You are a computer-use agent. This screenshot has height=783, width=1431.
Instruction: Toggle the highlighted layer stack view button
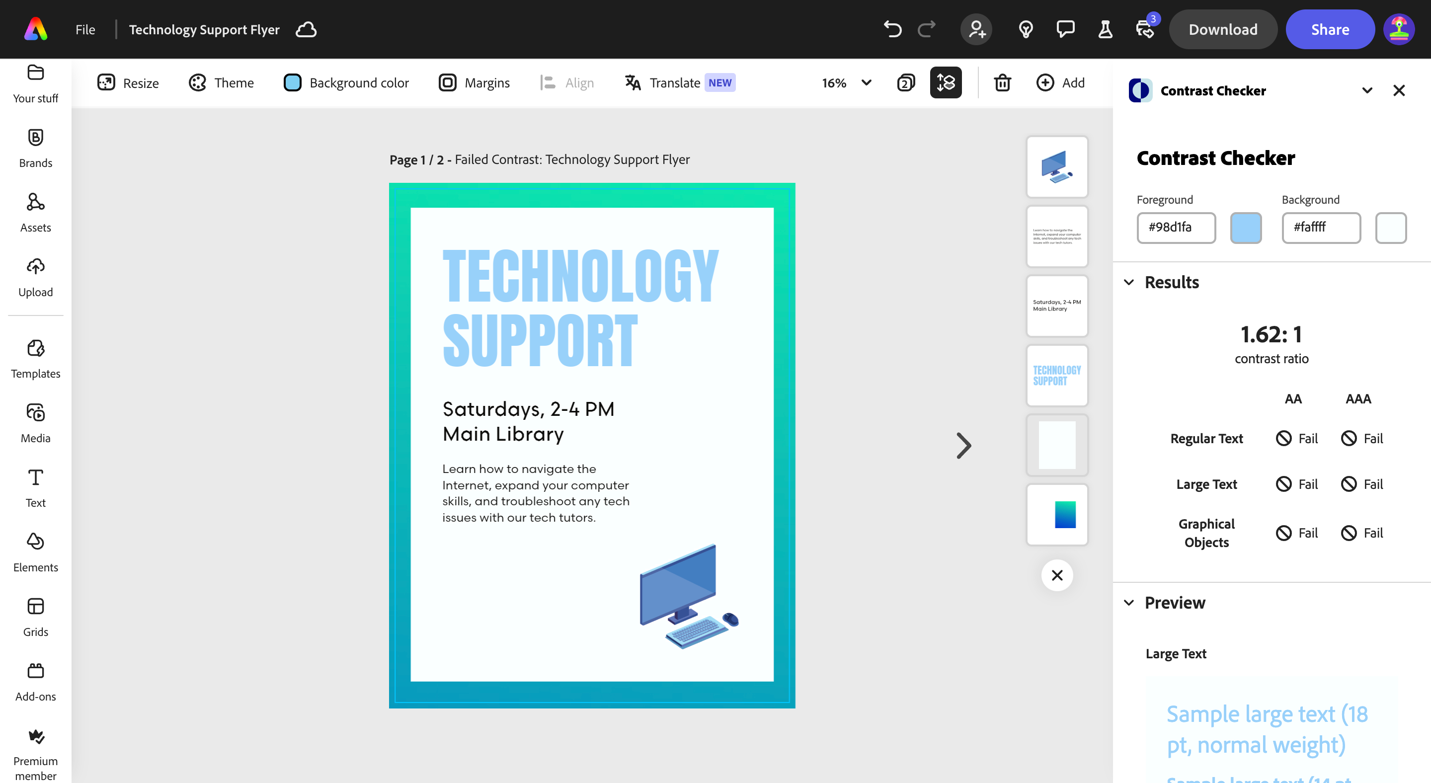coord(946,83)
